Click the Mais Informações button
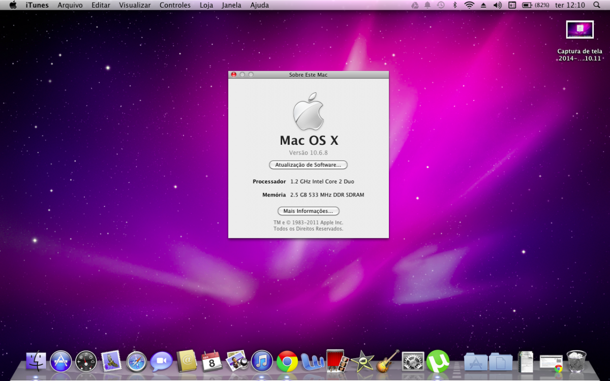Image resolution: width=610 pixels, height=381 pixels. 308,211
